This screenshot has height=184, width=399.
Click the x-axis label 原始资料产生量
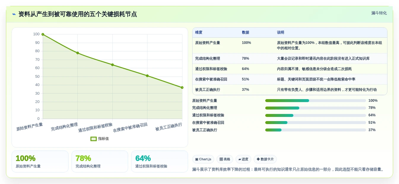pos(29,127)
